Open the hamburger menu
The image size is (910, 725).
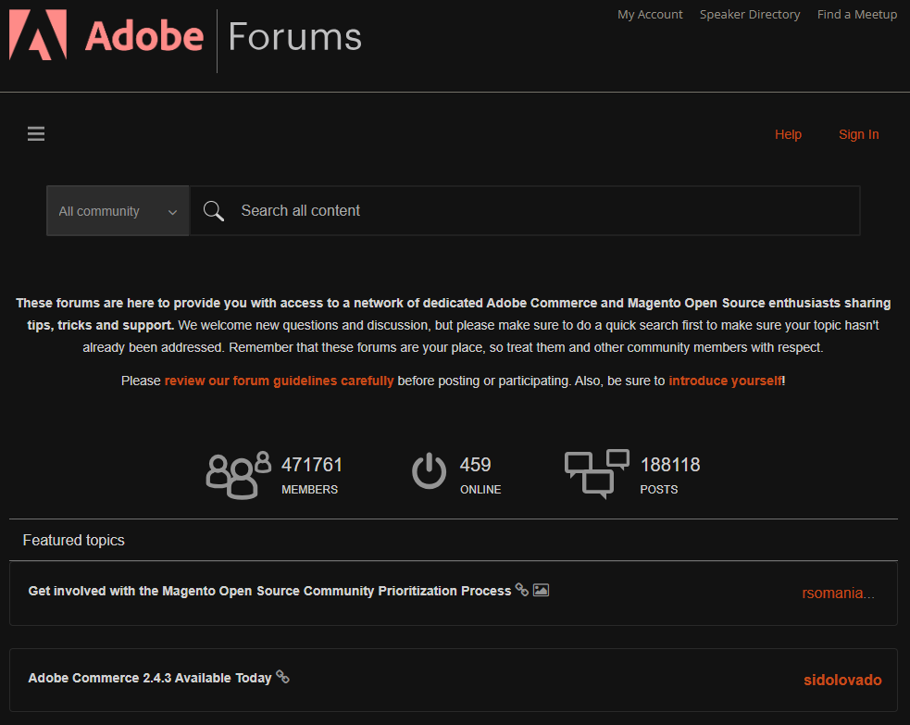coord(36,134)
